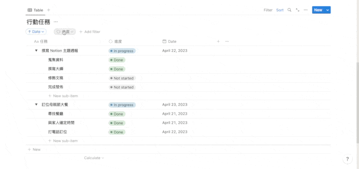Open the column header more options ellipsis
The image size is (359, 169).
click(x=227, y=41)
